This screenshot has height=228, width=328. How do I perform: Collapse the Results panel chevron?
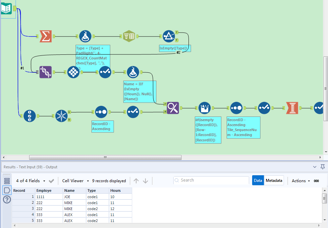point(315,167)
